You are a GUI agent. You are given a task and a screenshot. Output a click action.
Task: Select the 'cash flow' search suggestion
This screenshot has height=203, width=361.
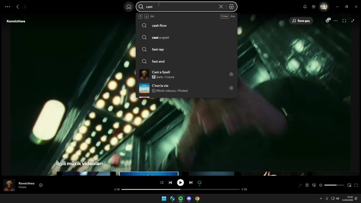[x=186, y=26]
